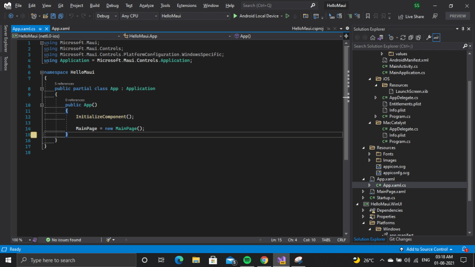
Task: Expand the Fonts folder in Solution Explorer
Action: [x=370, y=154]
